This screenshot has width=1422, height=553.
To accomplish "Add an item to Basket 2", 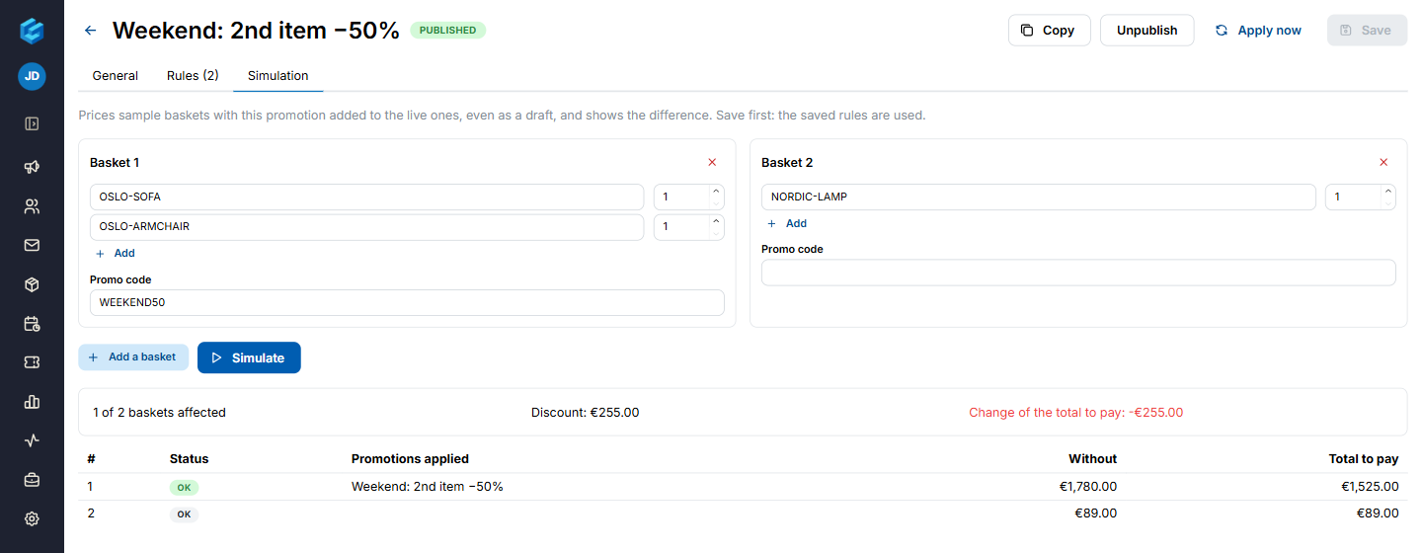I will 785,223.
